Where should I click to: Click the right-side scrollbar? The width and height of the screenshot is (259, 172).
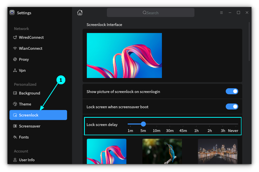(249, 40)
